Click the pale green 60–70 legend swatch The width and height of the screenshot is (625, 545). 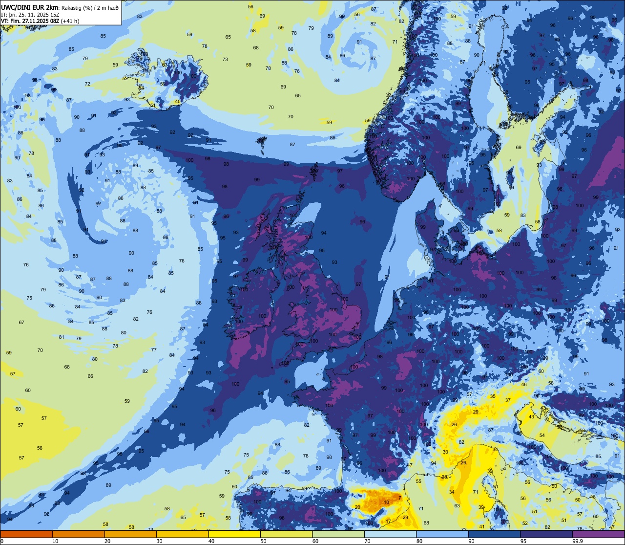[338, 534]
